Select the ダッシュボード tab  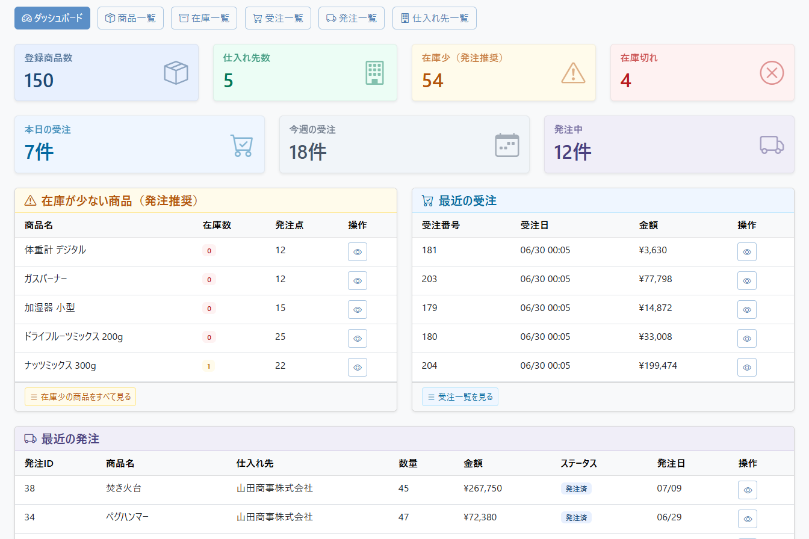point(52,18)
